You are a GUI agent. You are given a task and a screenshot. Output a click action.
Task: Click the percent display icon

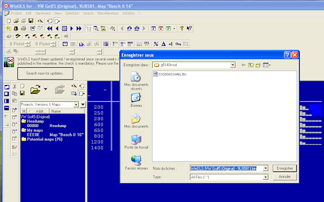[156, 44]
